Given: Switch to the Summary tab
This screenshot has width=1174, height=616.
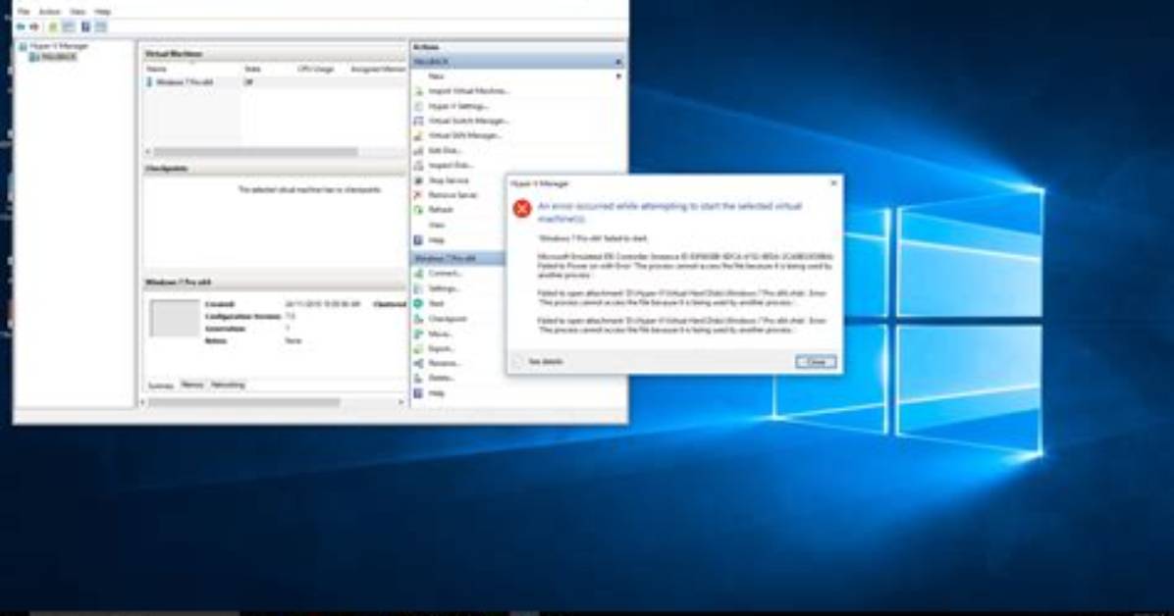Looking at the screenshot, I should 160,385.
